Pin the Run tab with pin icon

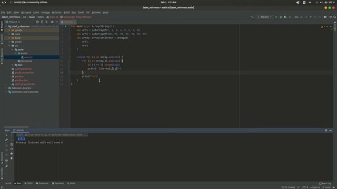(6, 166)
